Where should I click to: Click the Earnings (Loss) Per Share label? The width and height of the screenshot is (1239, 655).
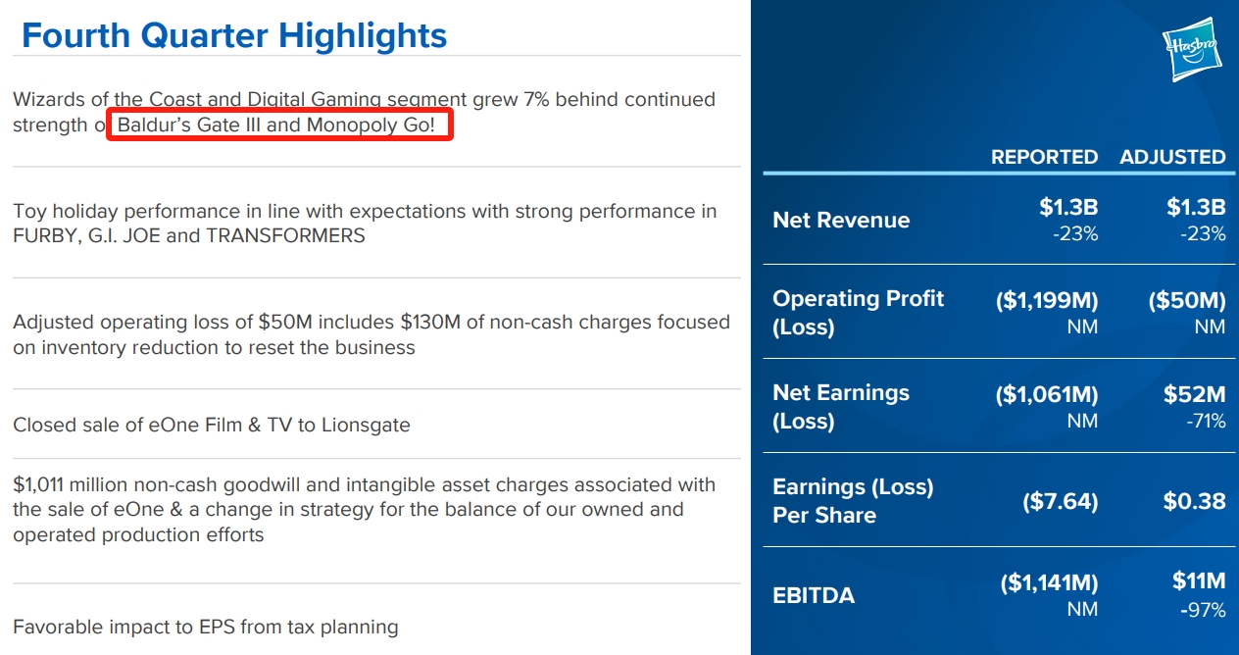point(853,501)
